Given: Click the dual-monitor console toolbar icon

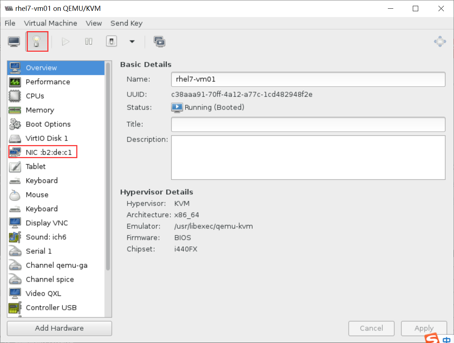Looking at the screenshot, I should 159,41.
